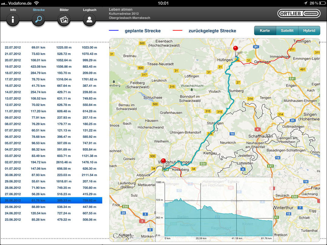Tap the Titisee-Neustadt map label
This screenshot has height=245, width=327.
[x=160, y=64]
